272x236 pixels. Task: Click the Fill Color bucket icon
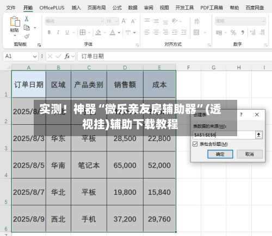pos(98,33)
